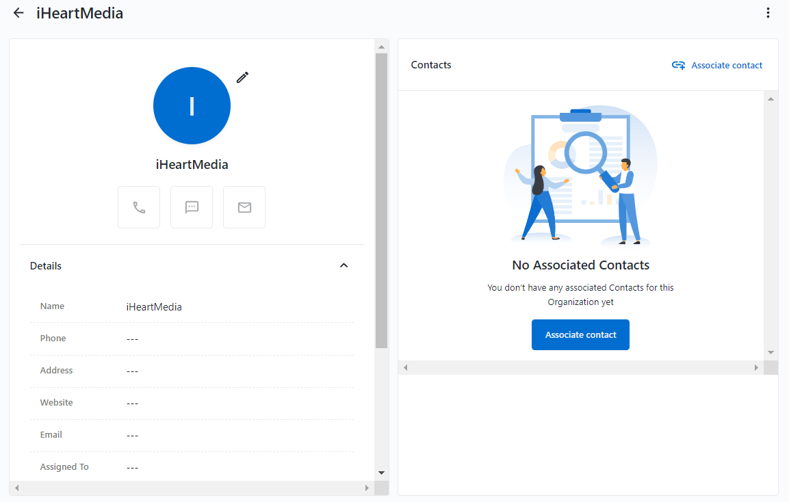Viewport: 789px width, 502px height.
Task: Click the chat message icon button
Action: coord(192,207)
